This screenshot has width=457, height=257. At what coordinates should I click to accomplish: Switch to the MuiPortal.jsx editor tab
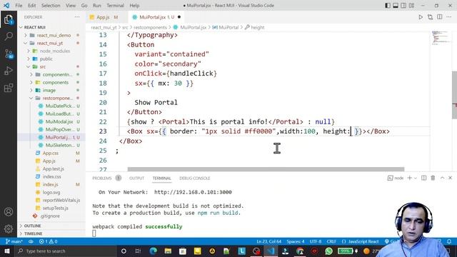(x=156, y=17)
